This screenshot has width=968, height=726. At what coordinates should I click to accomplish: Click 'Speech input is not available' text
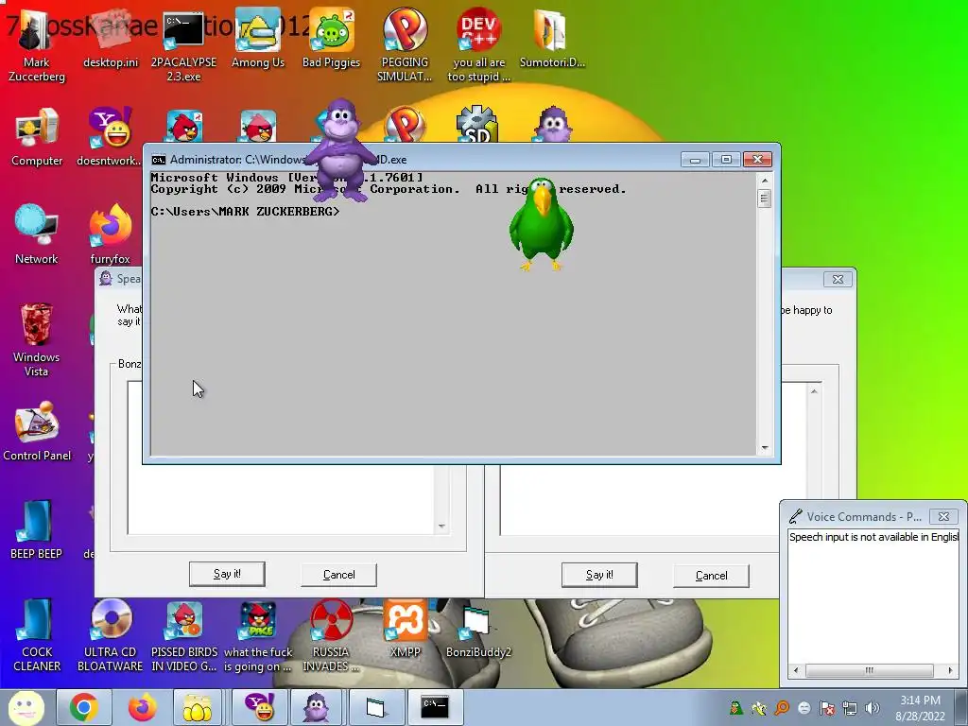click(873, 537)
